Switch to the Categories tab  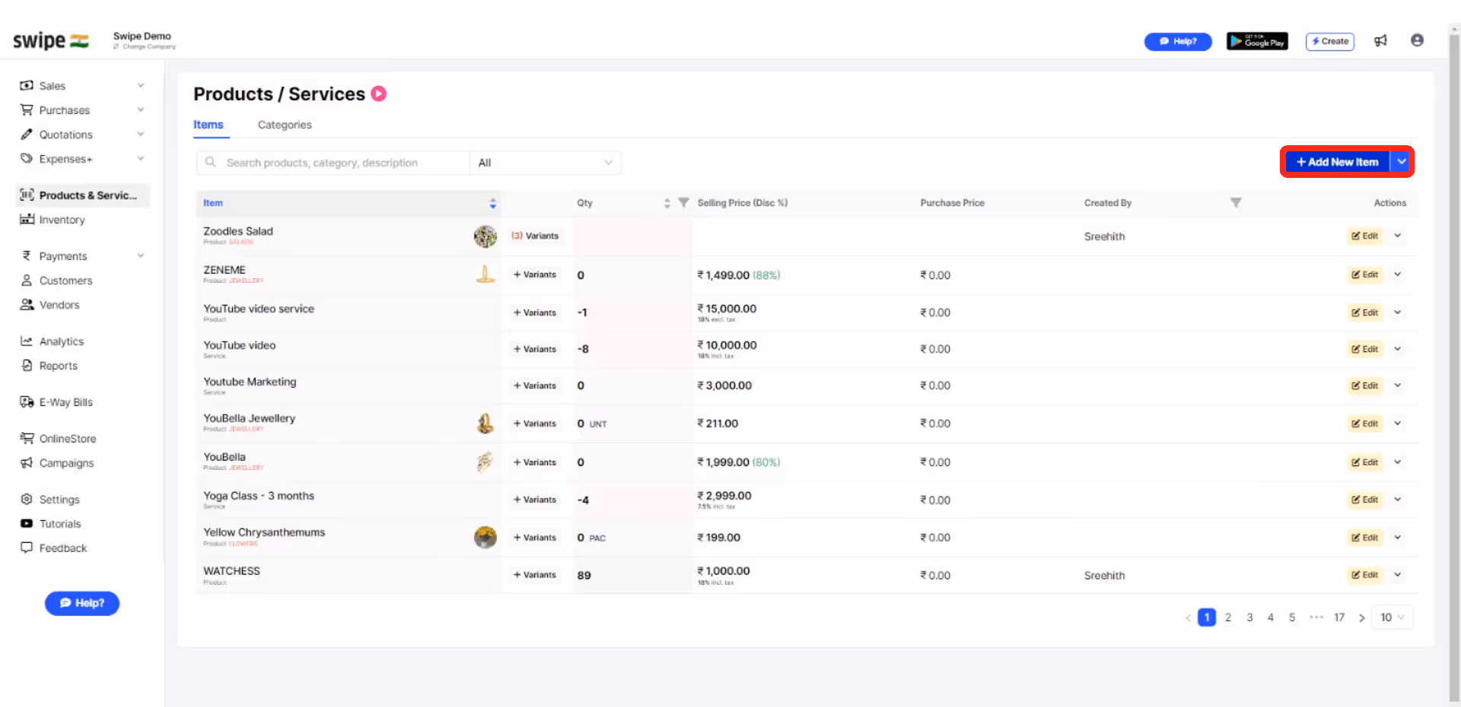tap(285, 125)
